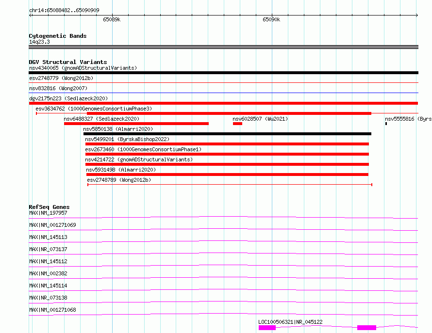Select the nsv5850138 (Almarri2020) label
Screen dimensions: 432x333
tap(118, 129)
